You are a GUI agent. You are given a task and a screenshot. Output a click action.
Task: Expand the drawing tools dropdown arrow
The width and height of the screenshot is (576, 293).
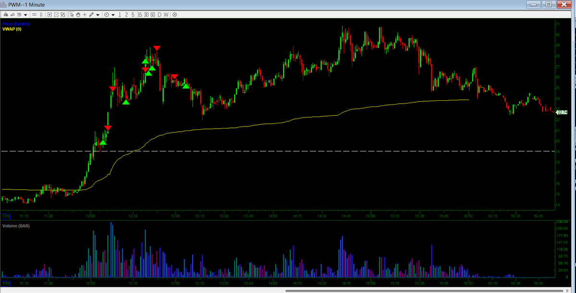98,14
